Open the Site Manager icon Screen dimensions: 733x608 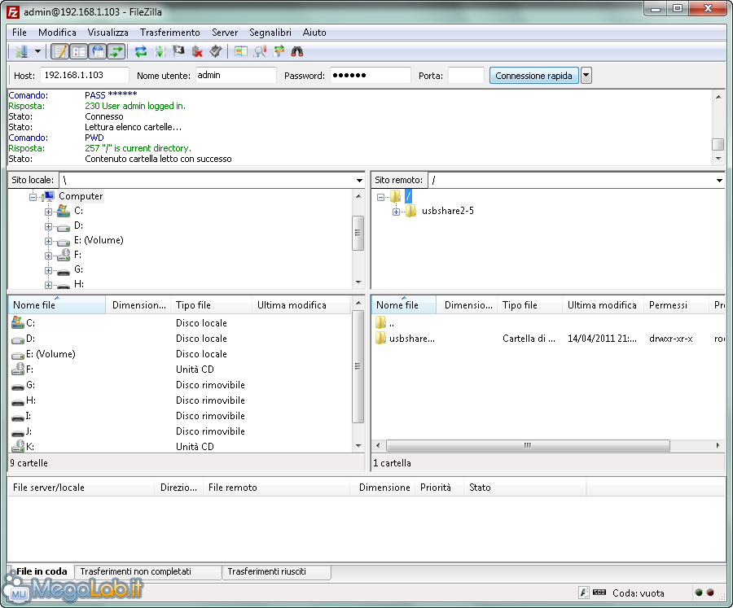coord(21,51)
